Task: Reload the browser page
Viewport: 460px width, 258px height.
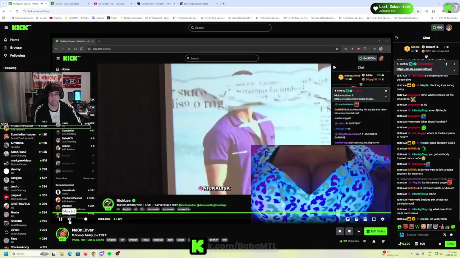Action: [17, 11]
